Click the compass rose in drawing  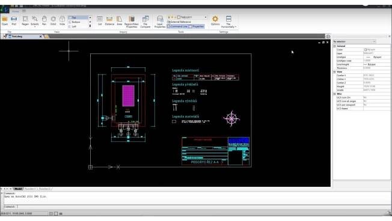(231, 119)
